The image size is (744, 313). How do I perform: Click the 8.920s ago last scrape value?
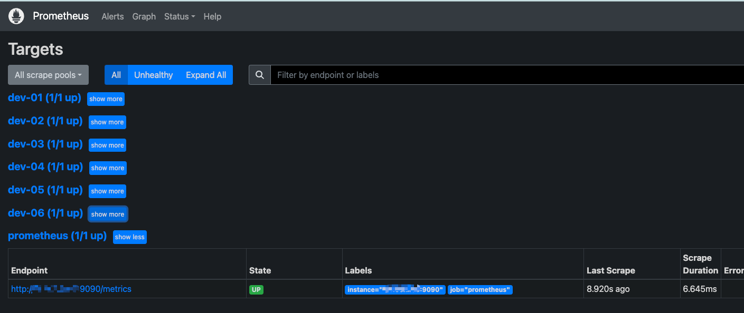[608, 289]
